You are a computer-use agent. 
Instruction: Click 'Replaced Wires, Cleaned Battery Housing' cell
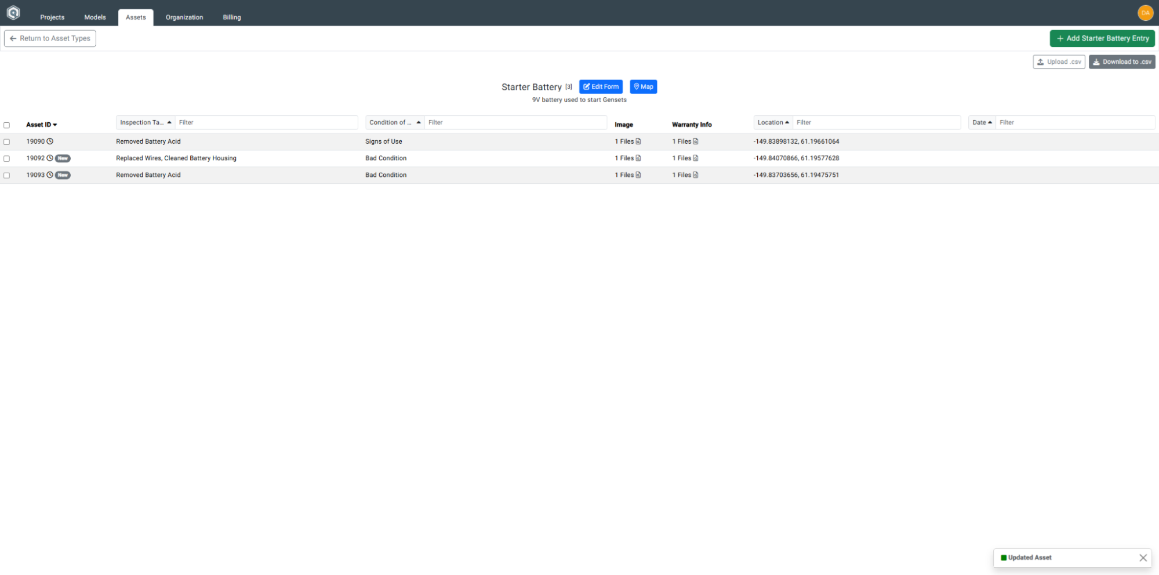(176, 158)
